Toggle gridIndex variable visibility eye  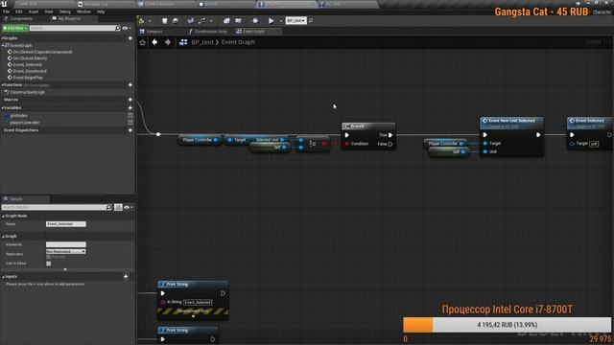[130, 115]
